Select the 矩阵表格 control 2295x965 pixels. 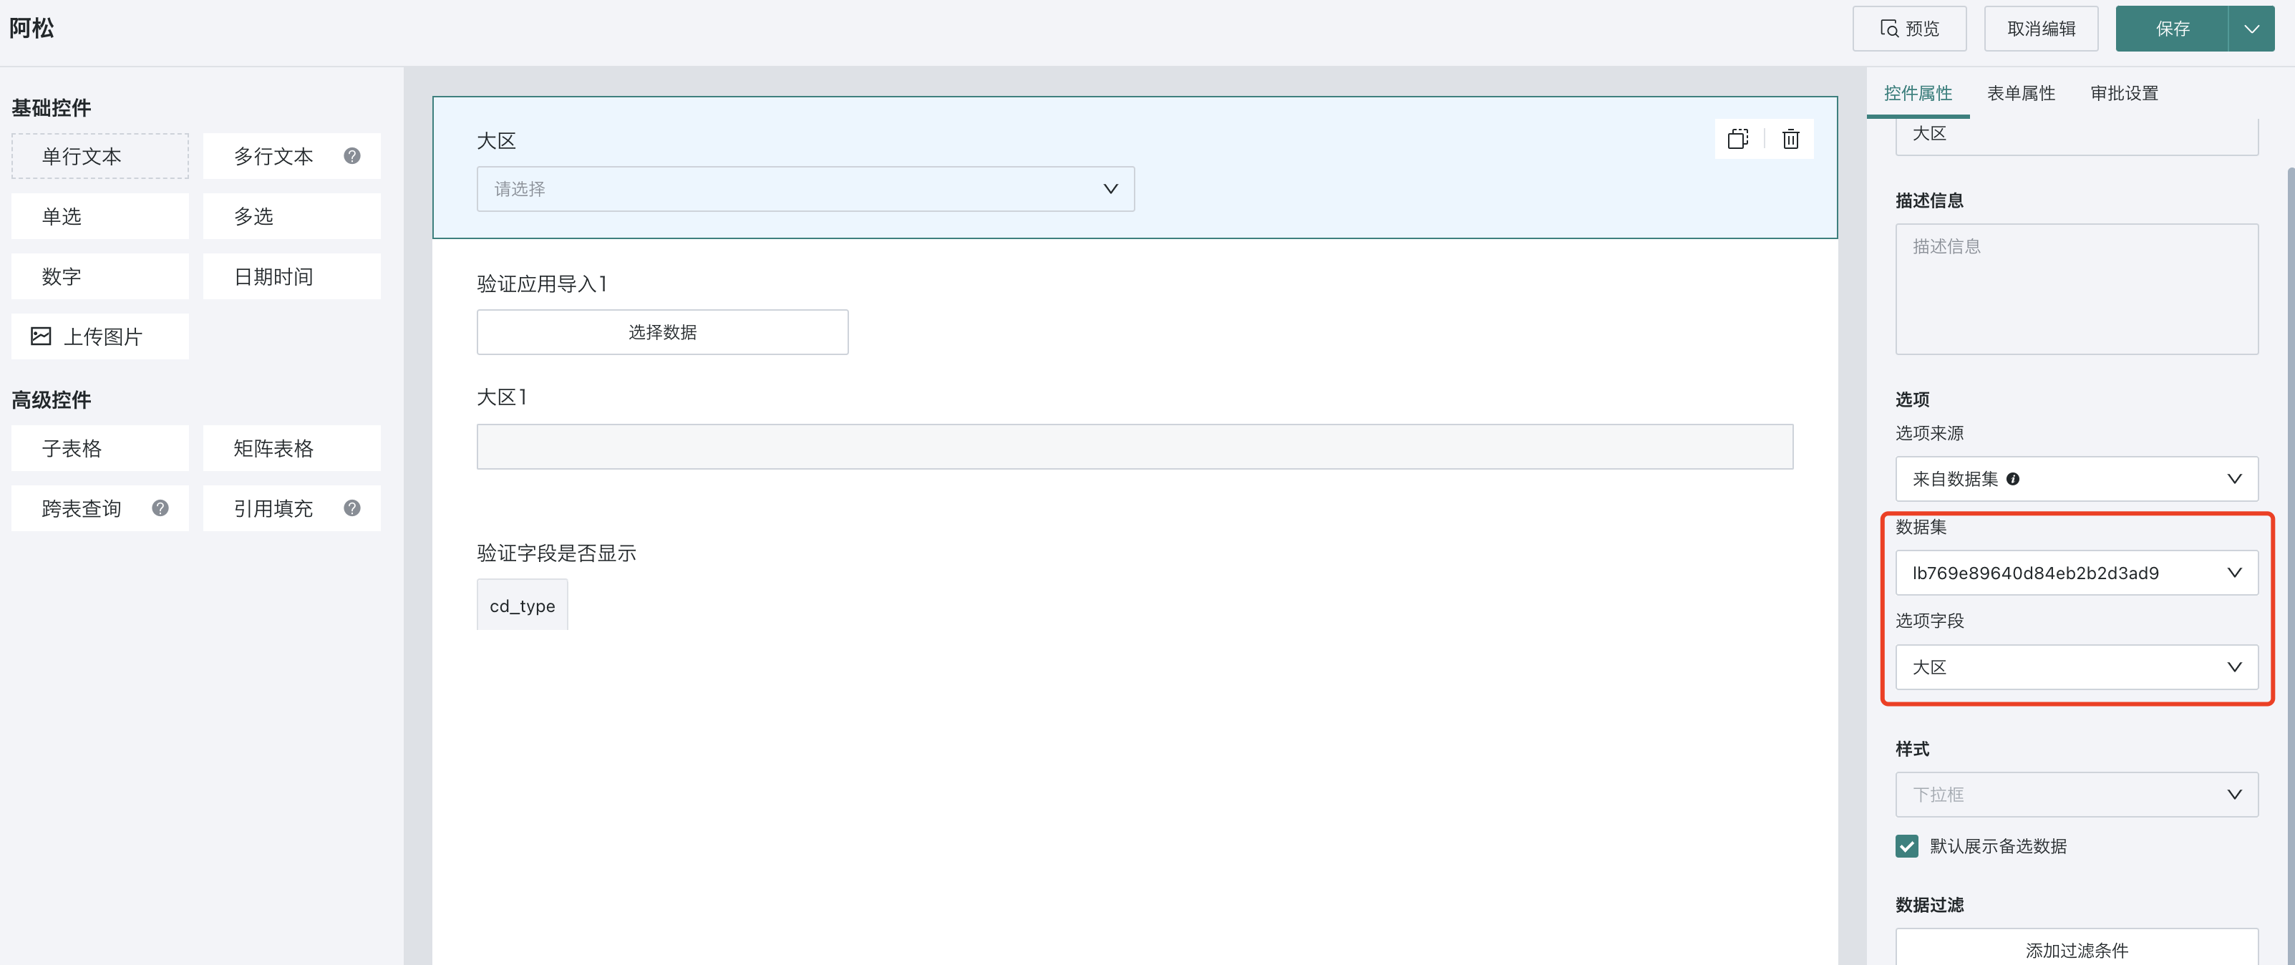(291, 448)
